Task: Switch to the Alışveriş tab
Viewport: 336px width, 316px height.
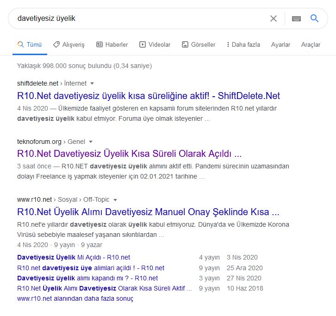Action: coord(69,44)
